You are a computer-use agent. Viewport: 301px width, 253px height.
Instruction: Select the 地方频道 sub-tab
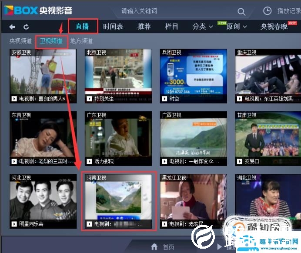click(81, 41)
